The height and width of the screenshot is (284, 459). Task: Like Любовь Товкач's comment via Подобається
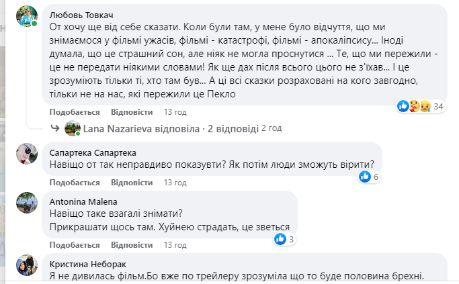coord(75,112)
